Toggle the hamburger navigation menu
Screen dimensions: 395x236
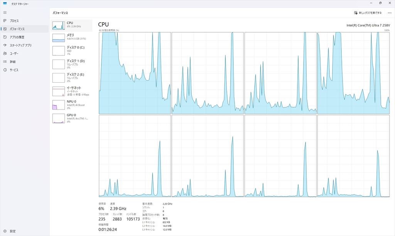click(5, 13)
